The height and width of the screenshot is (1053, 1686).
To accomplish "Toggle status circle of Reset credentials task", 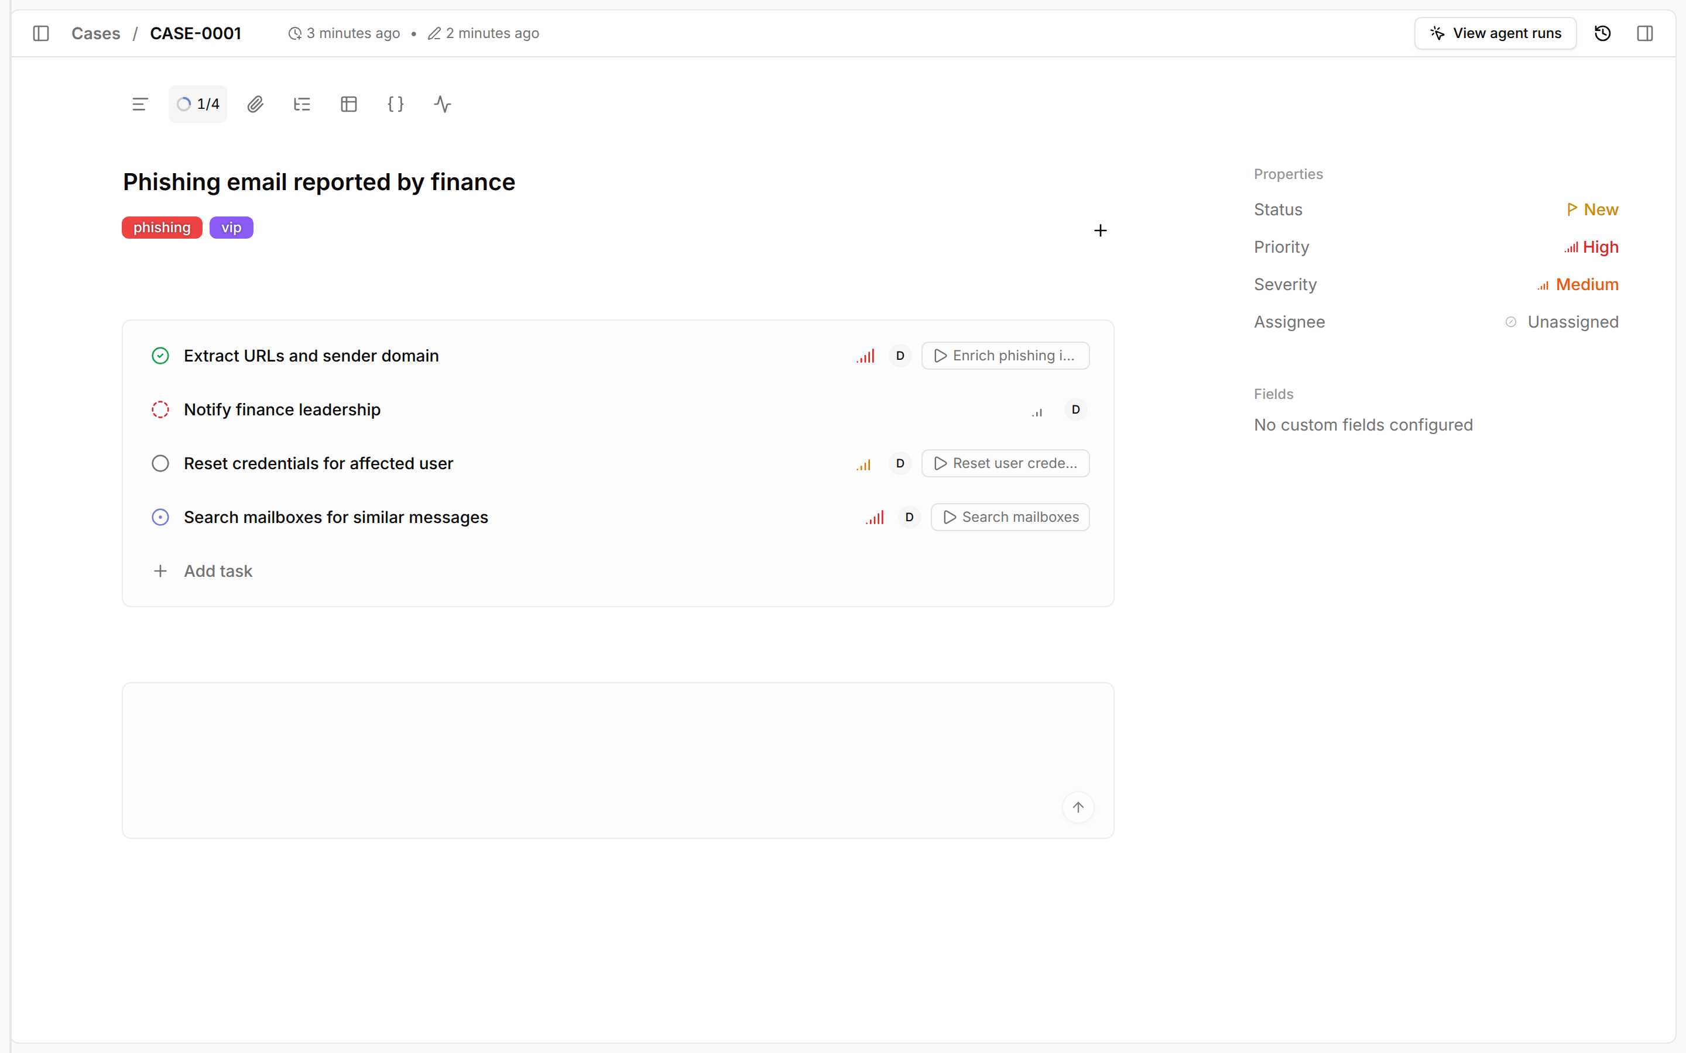I will point(160,464).
